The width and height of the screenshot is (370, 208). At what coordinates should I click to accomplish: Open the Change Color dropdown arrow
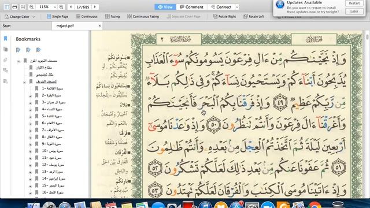(34, 17)
